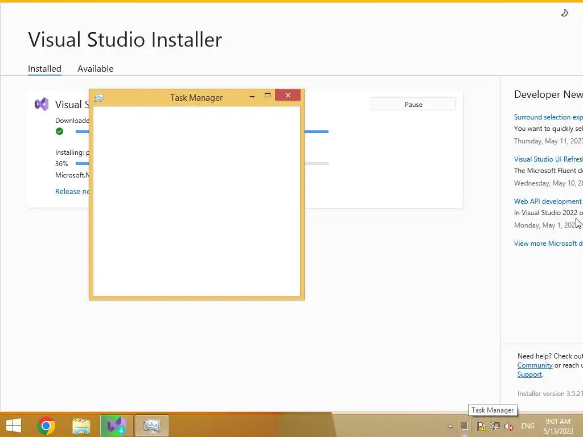This screenshot has width=583, height=437.
Task: Open the Release notes link
Action: (72, 191)
